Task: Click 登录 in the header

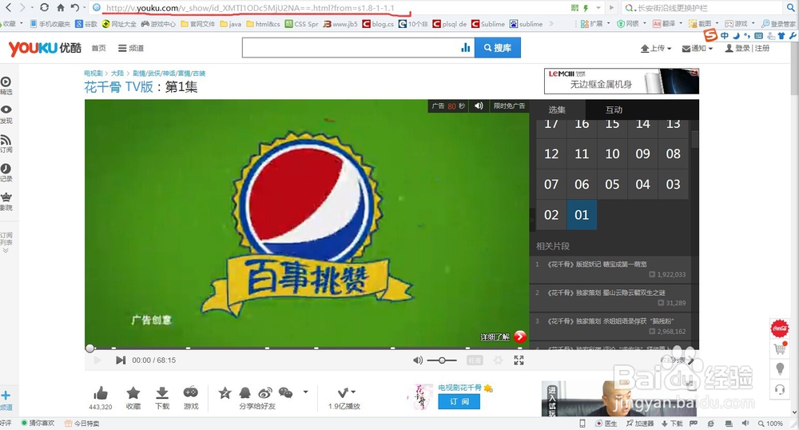Action: 742,48
